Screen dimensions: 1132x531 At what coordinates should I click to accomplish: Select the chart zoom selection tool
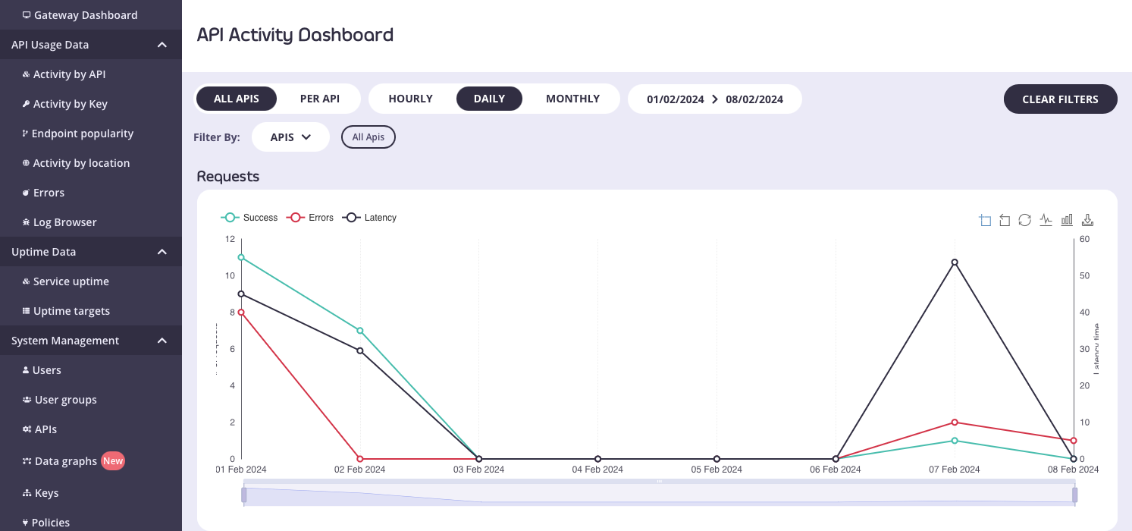pyautogui.click(x=985, y=219)
